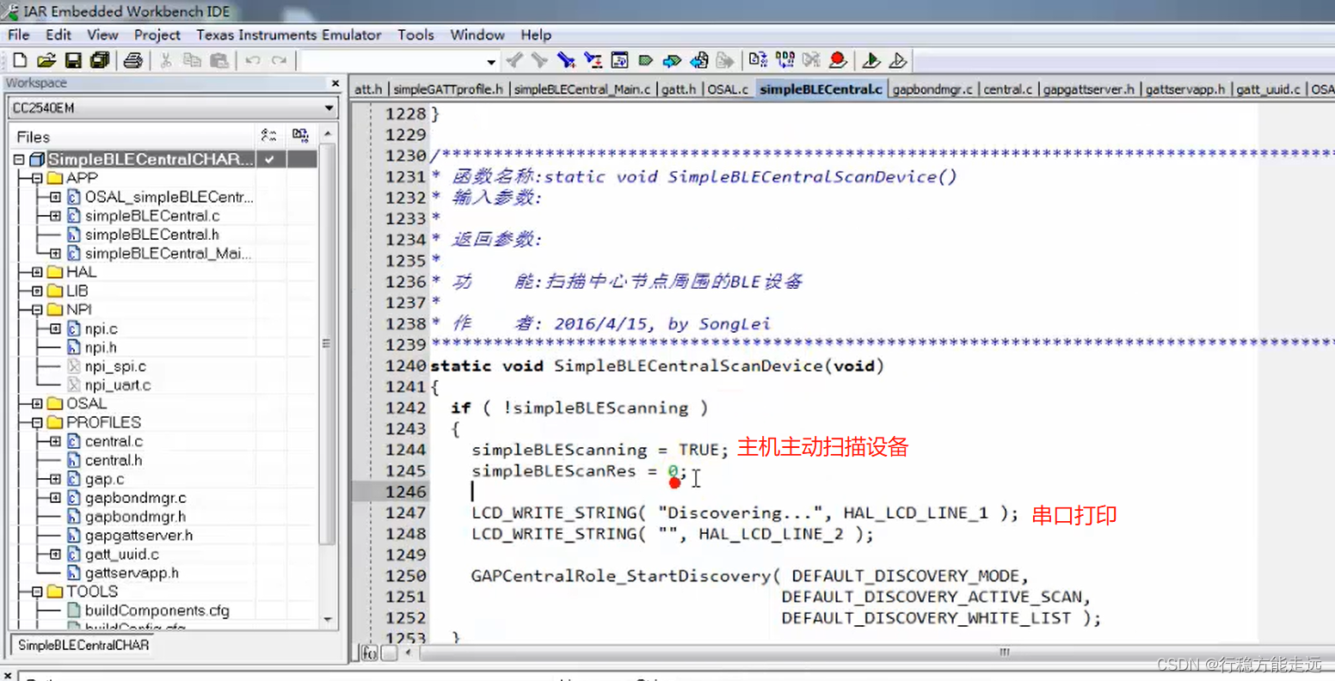The image size is (1335, 681).
Task: Expand the gapbondmgr.c file node
Action: coord(55,498)
